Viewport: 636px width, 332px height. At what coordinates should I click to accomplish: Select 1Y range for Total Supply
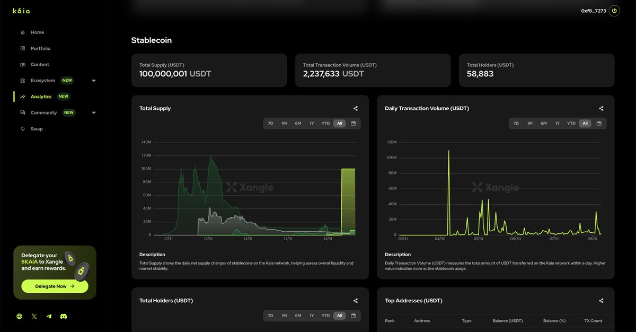[312, 123]
